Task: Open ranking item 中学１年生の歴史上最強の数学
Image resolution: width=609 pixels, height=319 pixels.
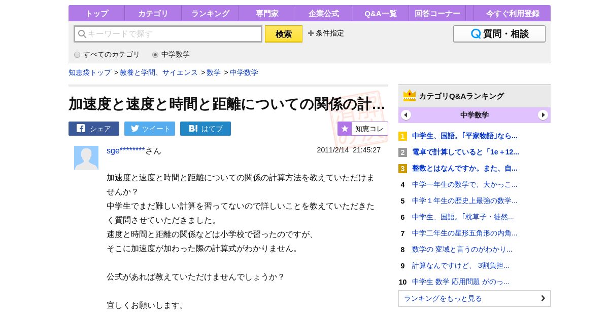Action: [x=465, y=201]
